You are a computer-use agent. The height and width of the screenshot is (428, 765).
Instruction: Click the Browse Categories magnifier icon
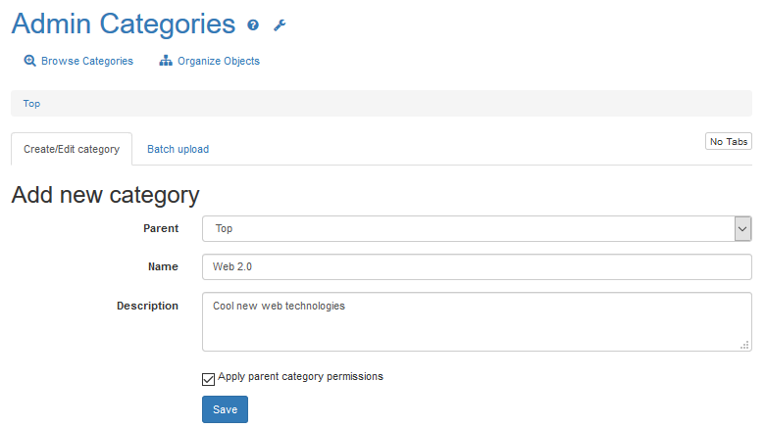(x=29, y=61)
